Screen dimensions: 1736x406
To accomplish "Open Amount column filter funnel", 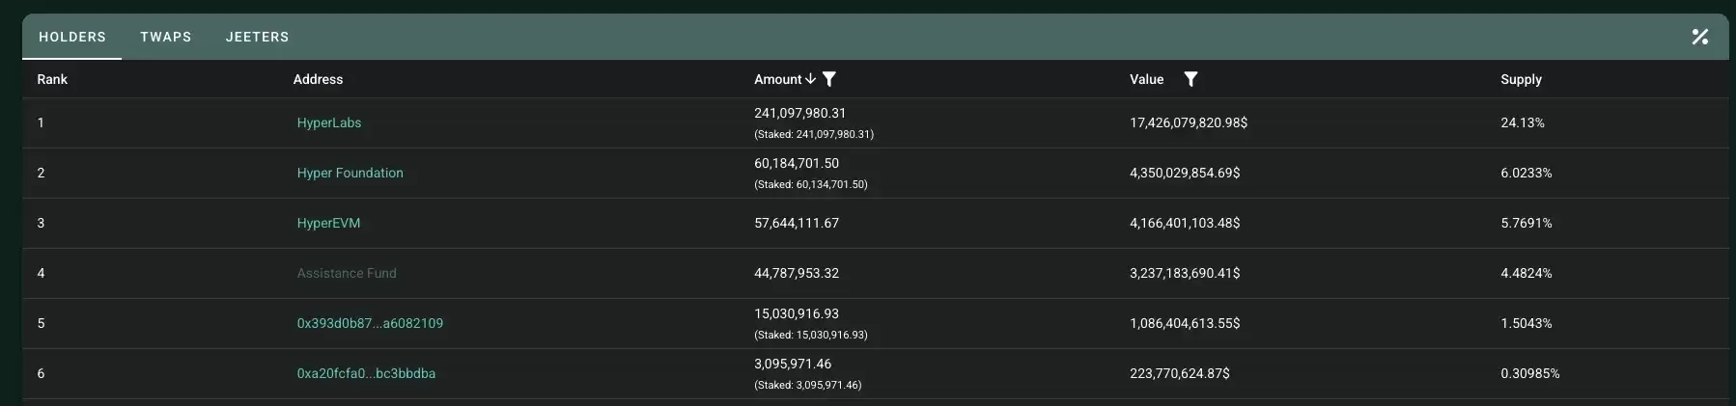I will (x=828, y=79).
